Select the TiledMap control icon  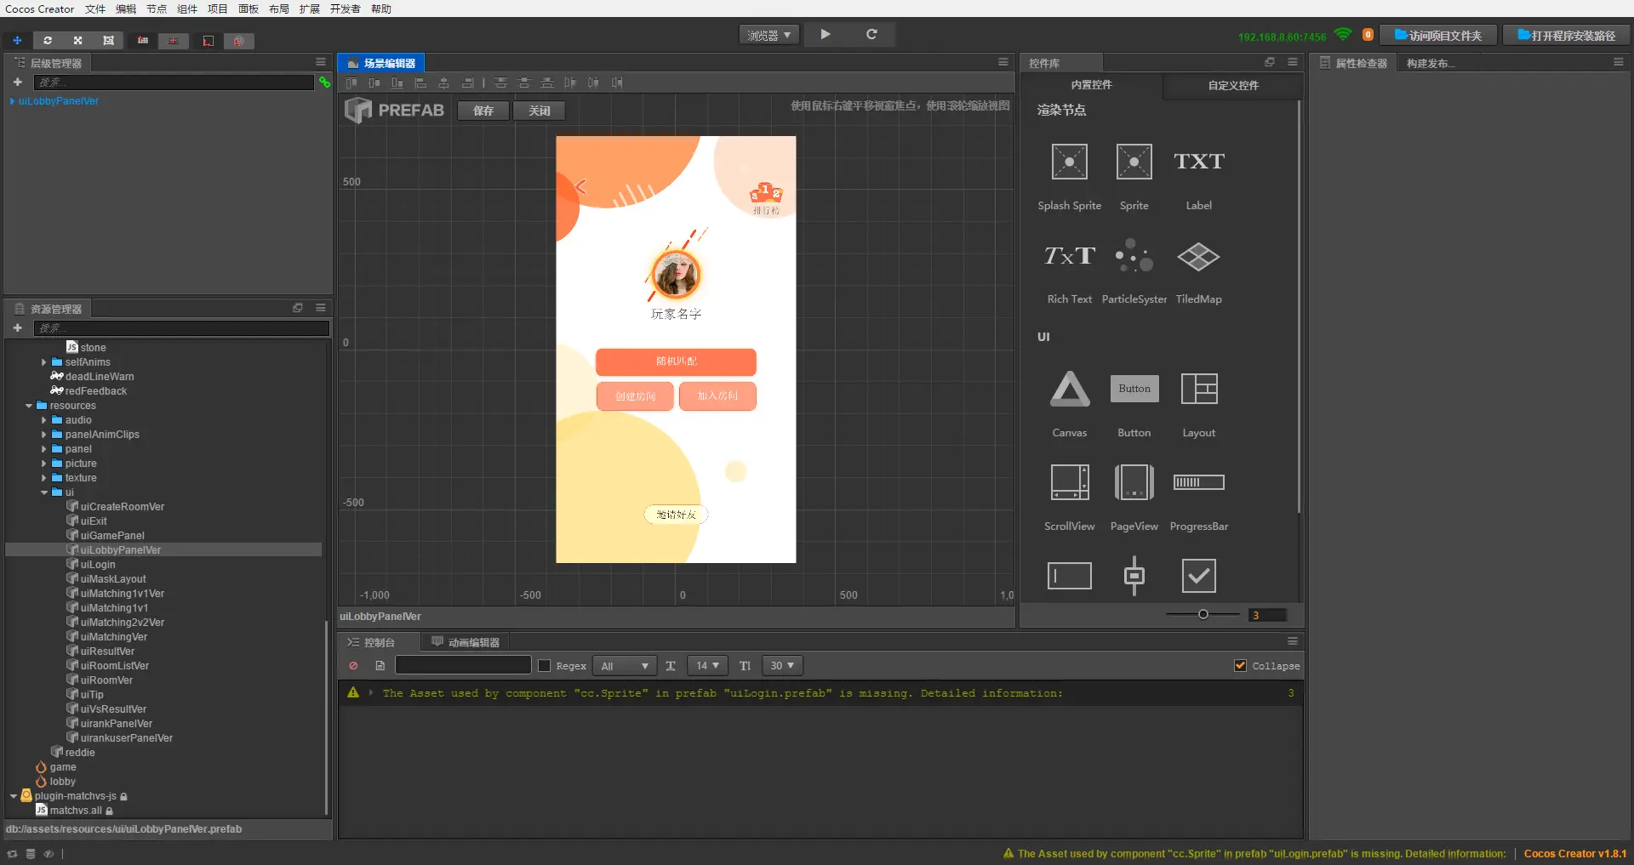(x=1198, y=256)
